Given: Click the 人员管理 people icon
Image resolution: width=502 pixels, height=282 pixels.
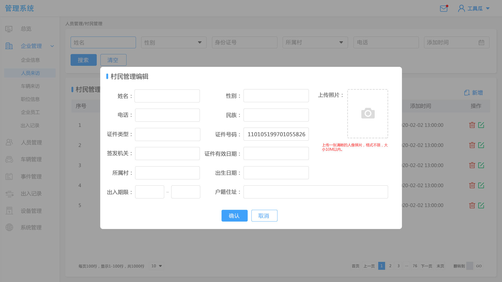Looking at the screenshot, I should (9, 142).
